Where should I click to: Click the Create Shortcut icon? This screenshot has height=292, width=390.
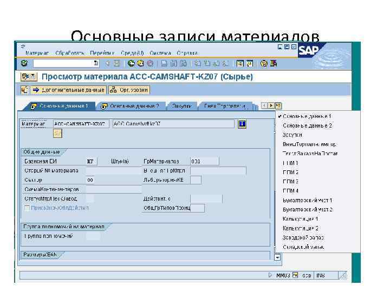250,64
